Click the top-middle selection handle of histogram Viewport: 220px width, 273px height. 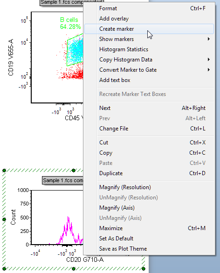coord(74,171)
